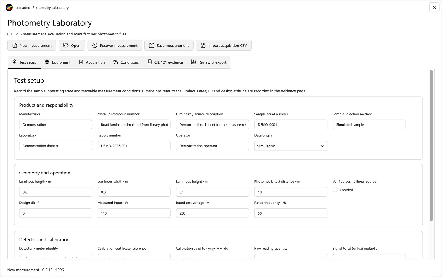
Task: Enable verified cosine linear source checkbox
Action: [335, 190]
